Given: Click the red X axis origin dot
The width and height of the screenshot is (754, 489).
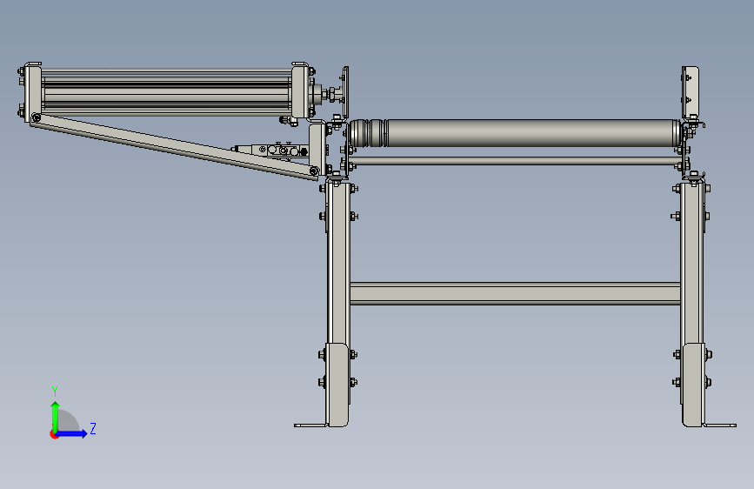Looking at the screenshot, I should pos(54,435).
